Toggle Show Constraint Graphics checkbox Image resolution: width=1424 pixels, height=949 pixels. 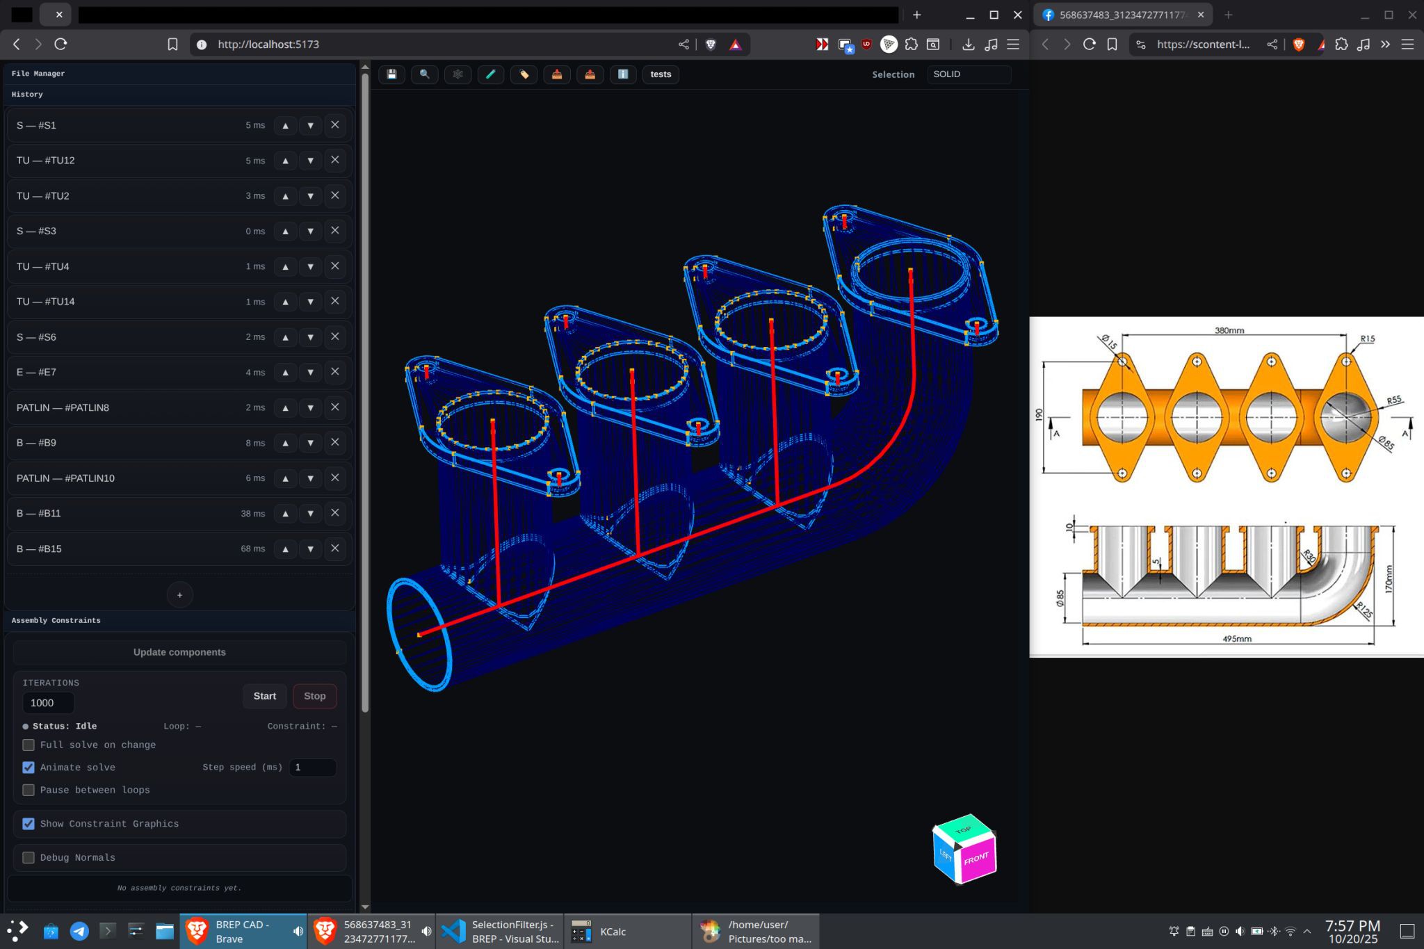[29, 824]
